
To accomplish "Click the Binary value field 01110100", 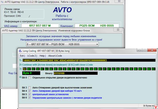I will pyautogui.click(x=76, y=73).
